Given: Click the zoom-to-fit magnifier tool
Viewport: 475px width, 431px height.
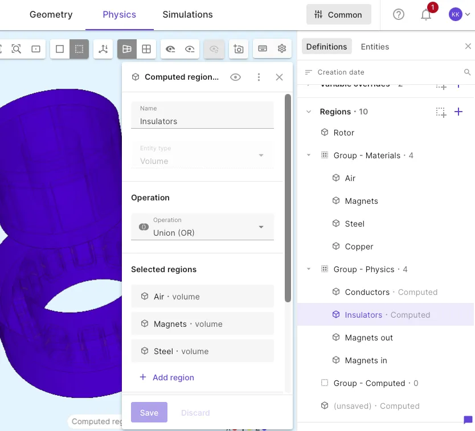Looking at the screenshot, I should pyautogui.click(x=17, y=49).
